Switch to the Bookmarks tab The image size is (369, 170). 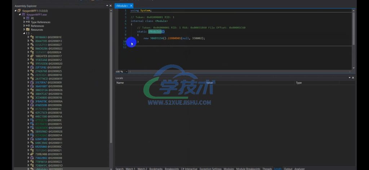(x=156, y=169)
